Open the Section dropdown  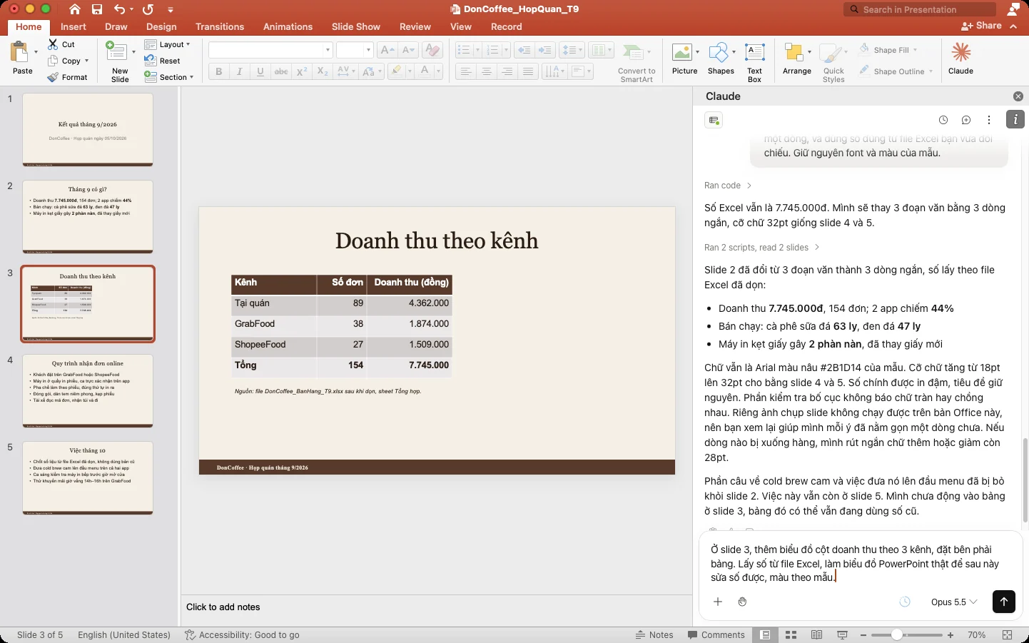click(169, 77)
